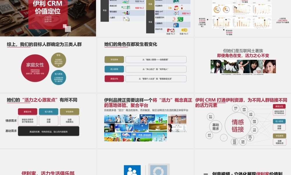
Task: Click the 参观工厂 node in the diagram
Action: [x=236, y=108]
